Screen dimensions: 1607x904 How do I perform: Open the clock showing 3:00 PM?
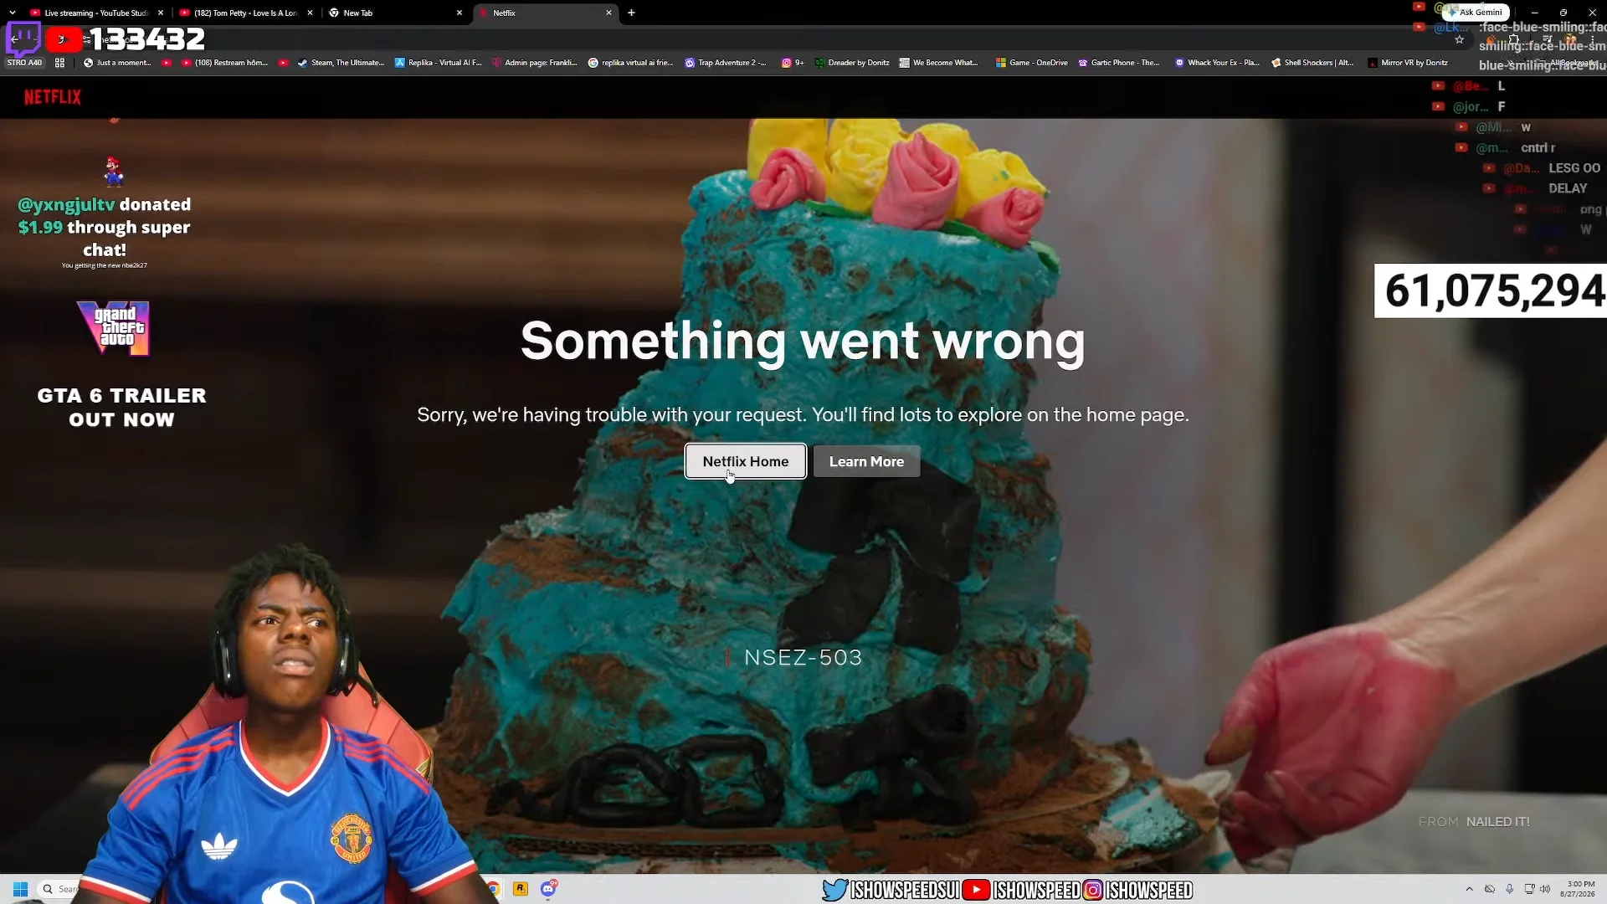[x=1579, y=889]
